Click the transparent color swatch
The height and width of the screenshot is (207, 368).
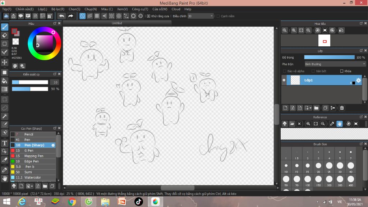15,42
